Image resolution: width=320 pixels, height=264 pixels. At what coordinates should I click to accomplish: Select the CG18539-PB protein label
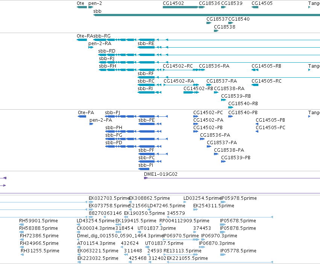[236, 158]
